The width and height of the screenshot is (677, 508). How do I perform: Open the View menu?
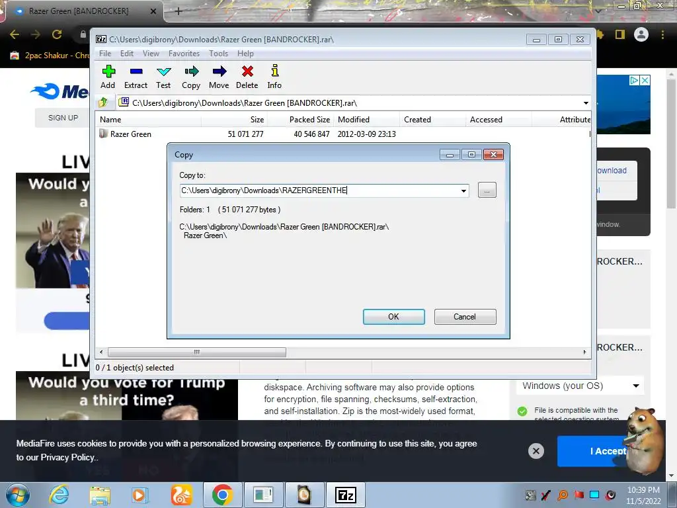click(x=151, y=54)
